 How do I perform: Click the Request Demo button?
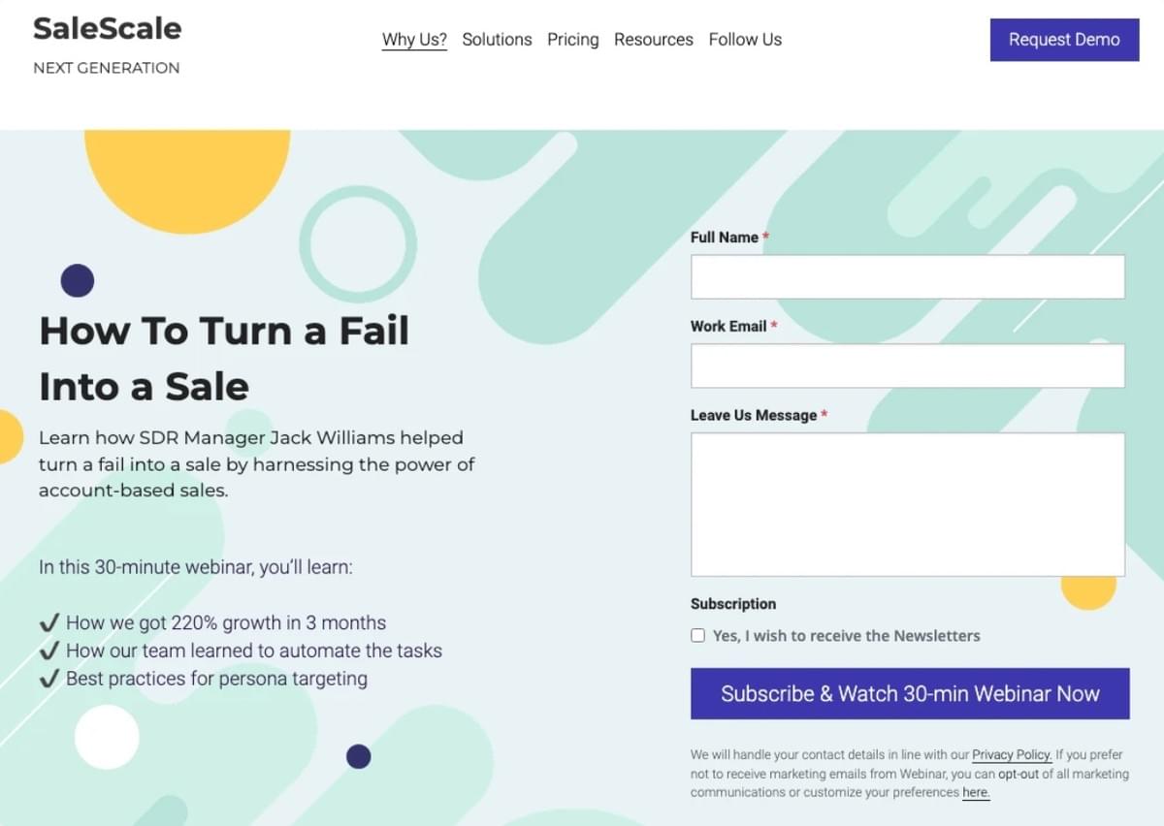tap(1064, 40)
